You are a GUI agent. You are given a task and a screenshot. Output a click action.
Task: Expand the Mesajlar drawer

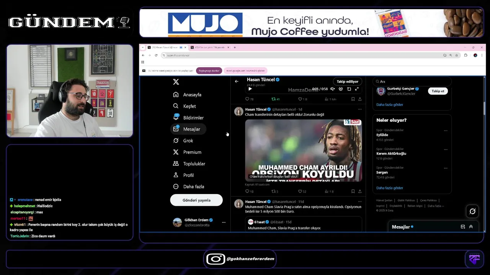(471, 226)
